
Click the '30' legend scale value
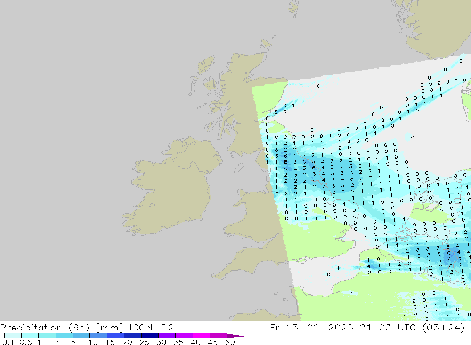(161, 342)
